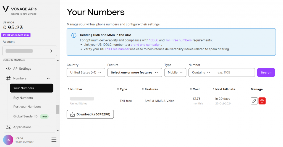Open the hamburger menu next to Irene
Viewport: 283px width, 147px height.
(x=54, y=140)
